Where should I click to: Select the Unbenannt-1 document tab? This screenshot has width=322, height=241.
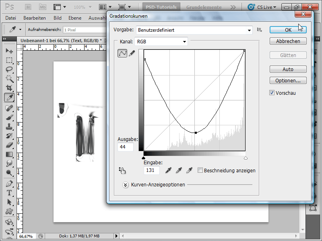coord(61,41)
